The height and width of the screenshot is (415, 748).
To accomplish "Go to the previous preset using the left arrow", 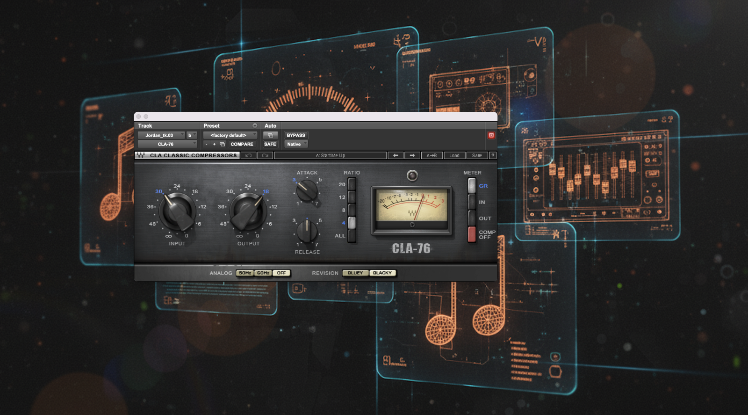I will coord(396,155).
